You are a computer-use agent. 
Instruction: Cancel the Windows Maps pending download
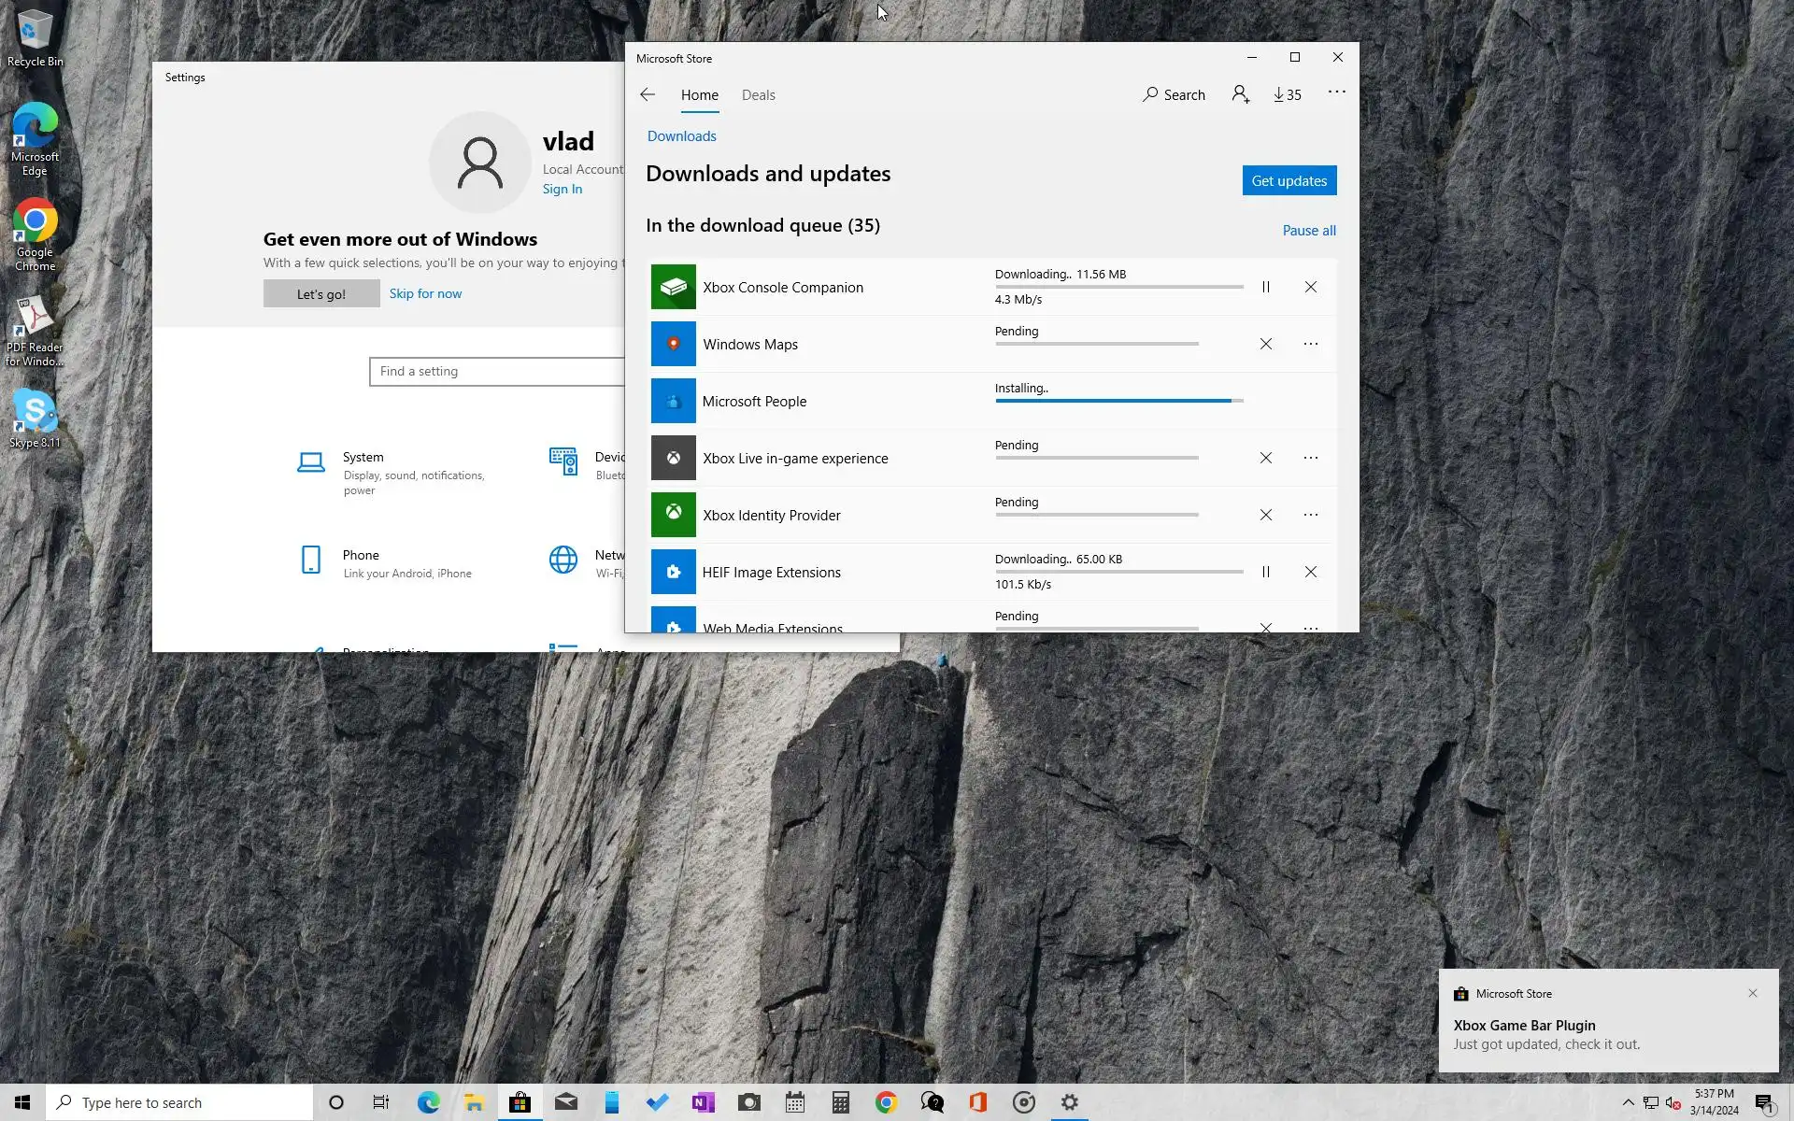click(1265, 344)
